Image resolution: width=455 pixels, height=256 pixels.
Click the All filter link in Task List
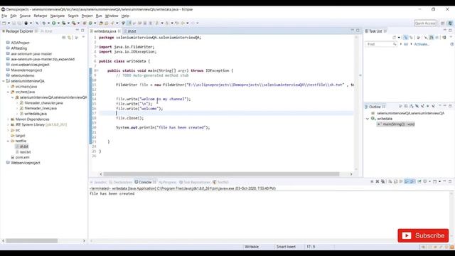[406, 44]
